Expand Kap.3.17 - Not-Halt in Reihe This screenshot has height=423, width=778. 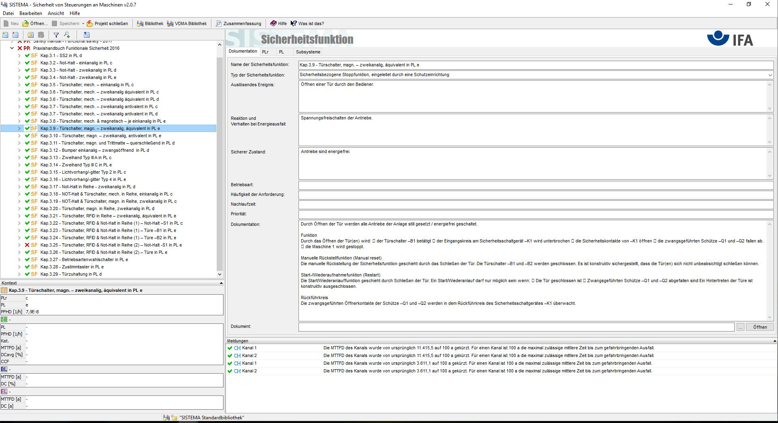tap(19, 187)
